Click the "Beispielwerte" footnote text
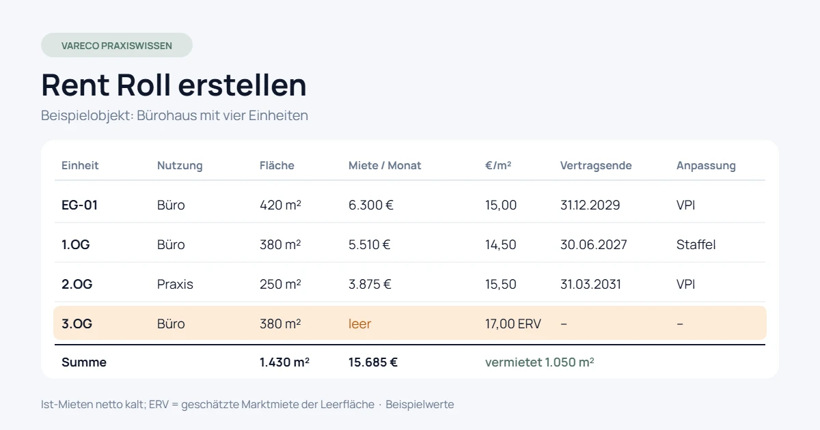The height and width of the screenshot is (430, 820). [x=420, y=404]
